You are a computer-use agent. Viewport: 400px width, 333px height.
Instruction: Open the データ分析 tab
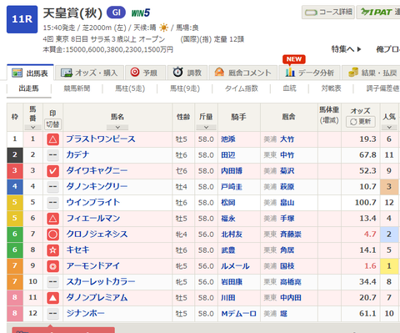[x=309, y=73]
